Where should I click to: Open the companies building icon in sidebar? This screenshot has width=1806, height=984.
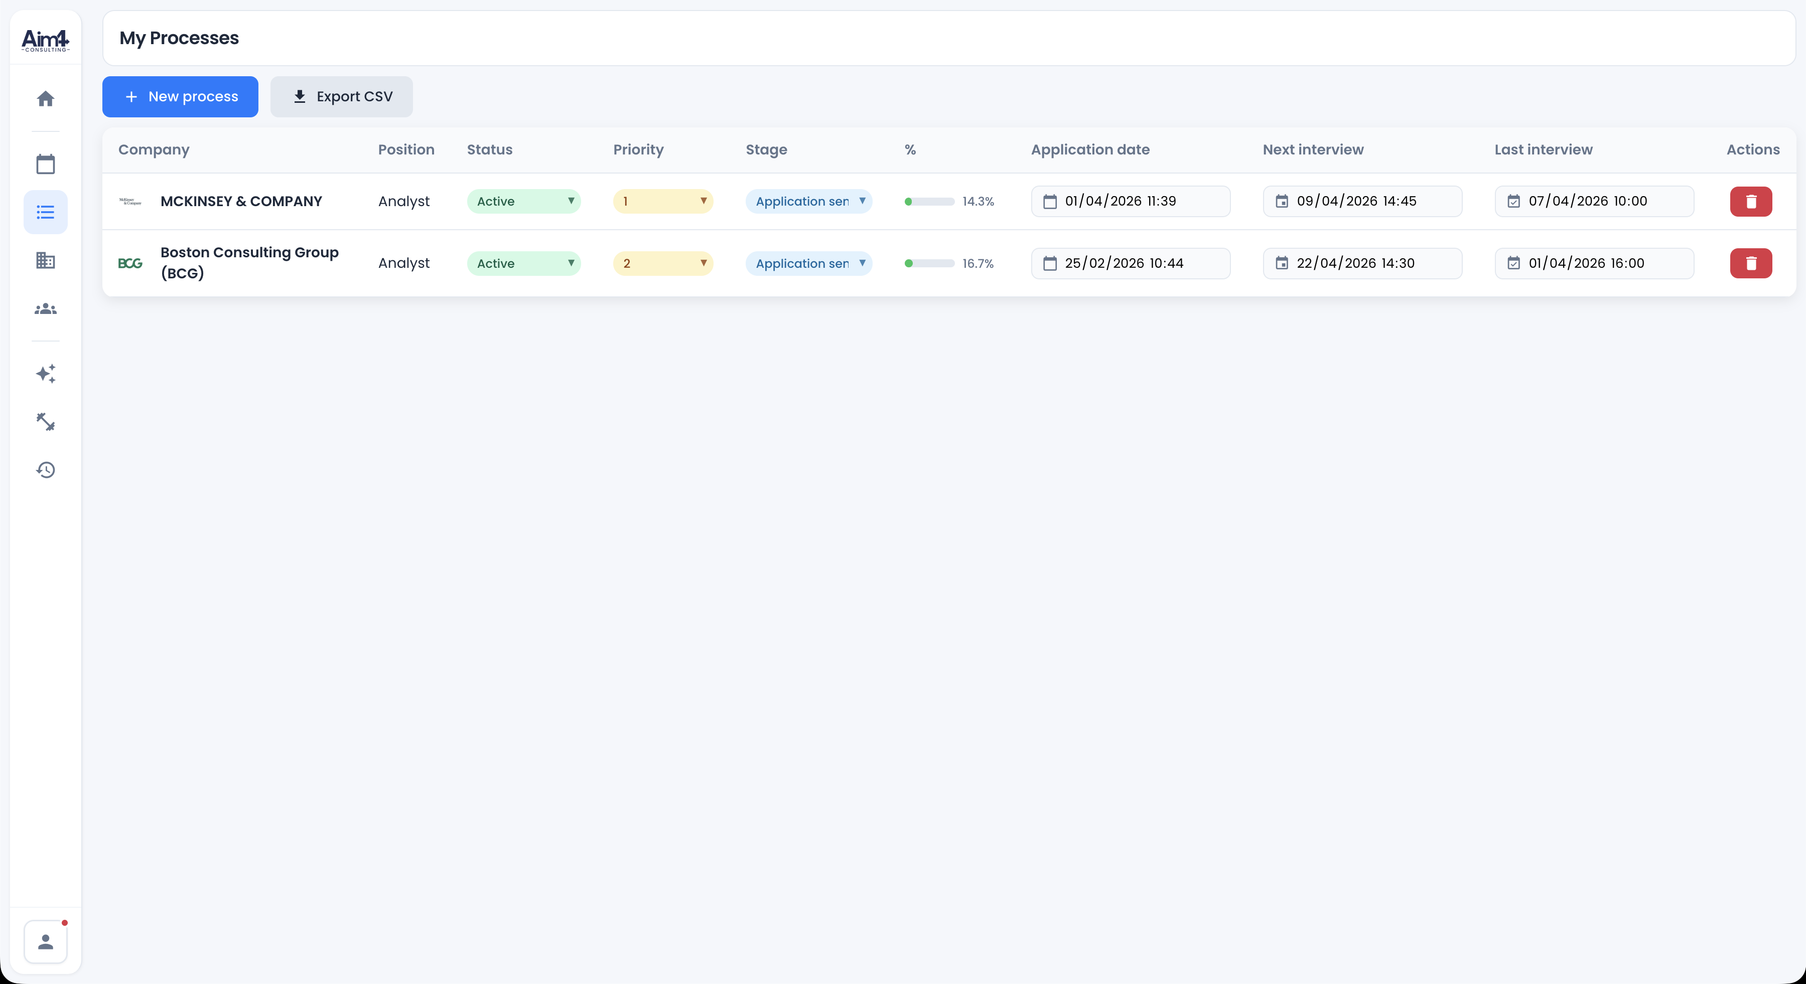click(x=46, y=260)
